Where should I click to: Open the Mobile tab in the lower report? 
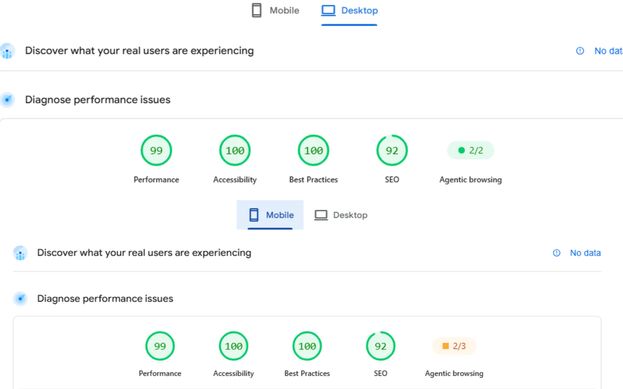tap(270, 215)
